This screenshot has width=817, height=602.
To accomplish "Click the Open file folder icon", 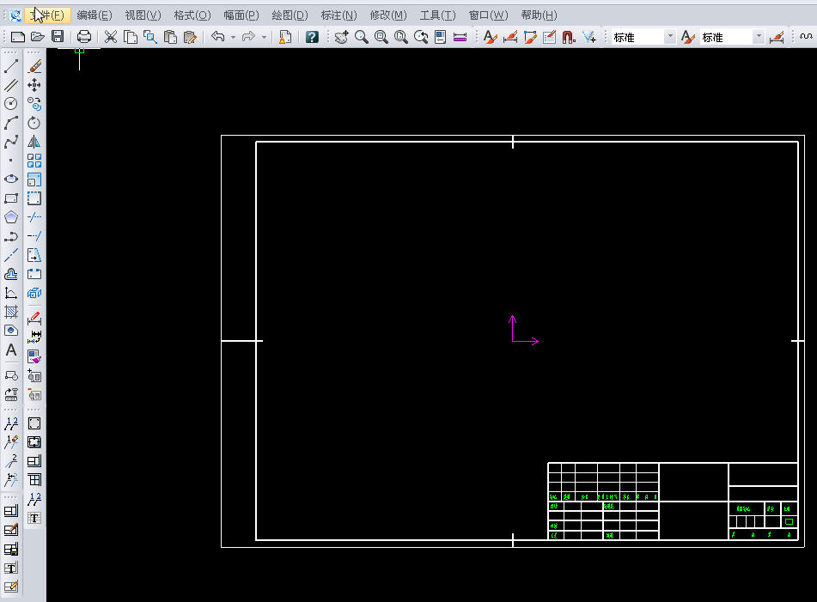I will point(38,36).
